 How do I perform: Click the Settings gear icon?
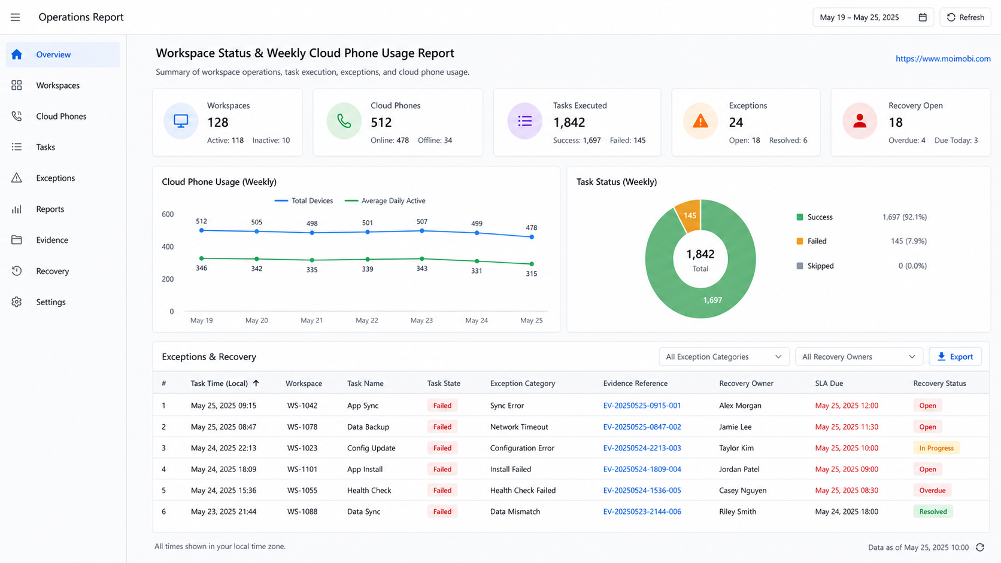click(17, 302)
